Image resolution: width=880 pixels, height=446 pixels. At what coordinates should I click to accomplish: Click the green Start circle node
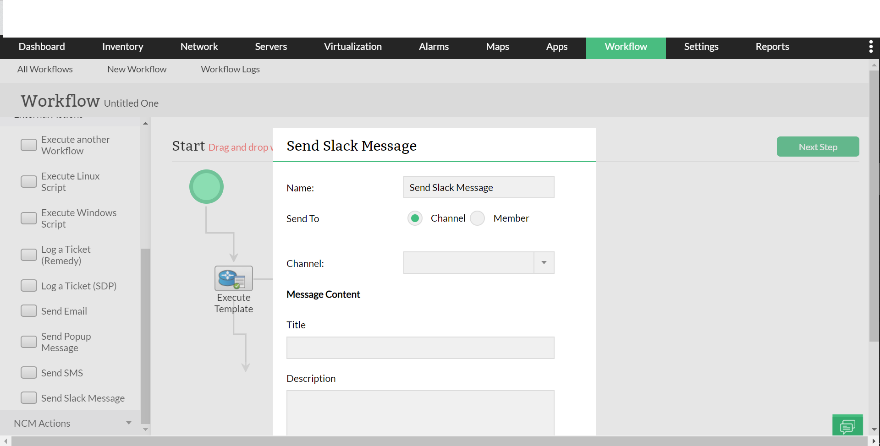(206, 187)
